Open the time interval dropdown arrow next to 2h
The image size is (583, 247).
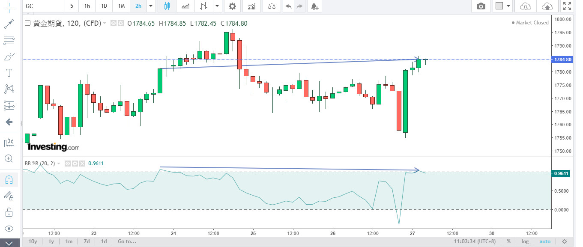pyautogui.click(x=150, y=6)
